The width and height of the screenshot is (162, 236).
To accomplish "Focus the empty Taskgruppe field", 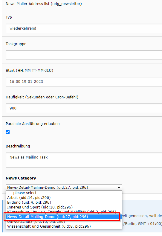I will click(84, 55).
